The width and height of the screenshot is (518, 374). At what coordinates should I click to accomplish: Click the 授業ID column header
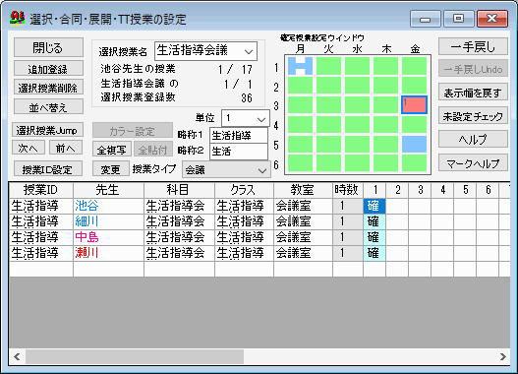tap(41, 190)
